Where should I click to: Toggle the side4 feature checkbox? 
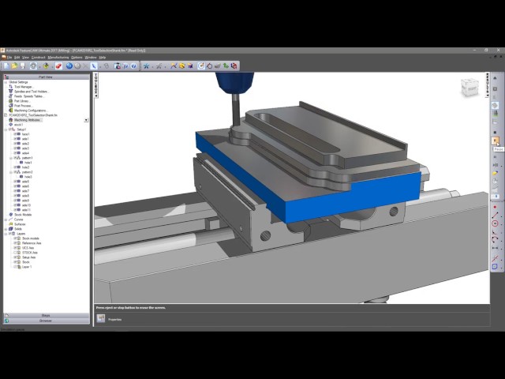click(x=15, y=153)
